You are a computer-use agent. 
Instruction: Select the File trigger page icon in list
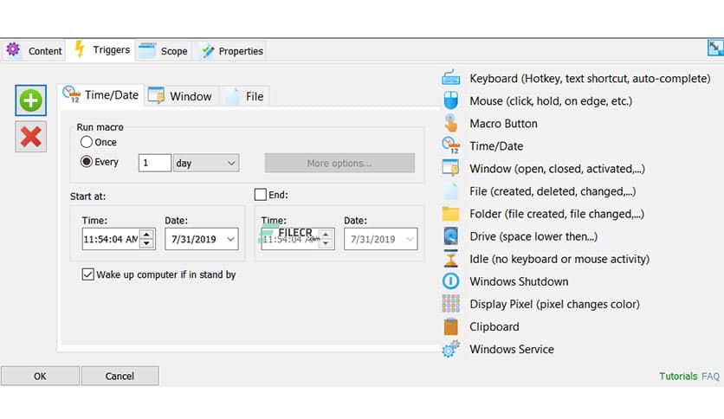tap(450, 190)
